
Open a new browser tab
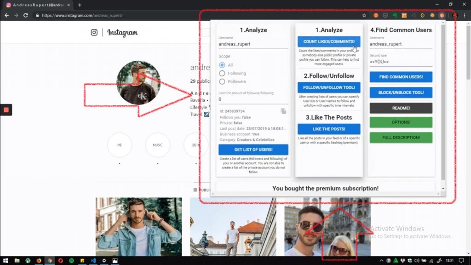80,5
